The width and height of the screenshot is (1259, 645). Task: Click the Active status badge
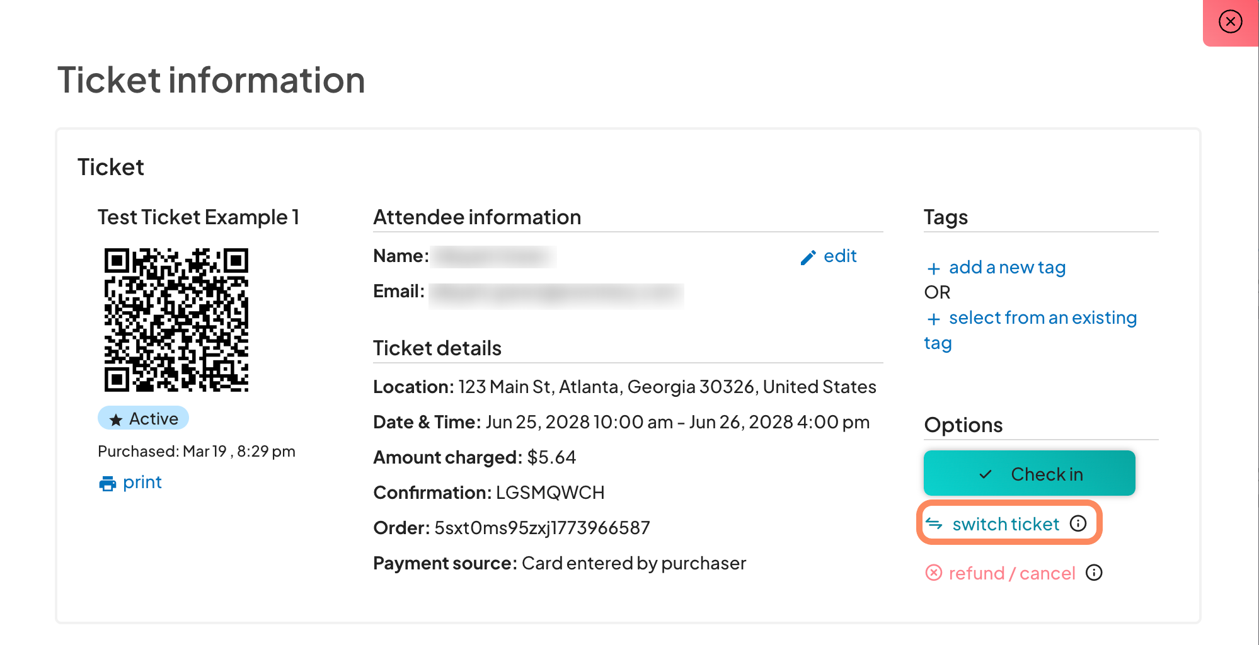click(144, 418)
